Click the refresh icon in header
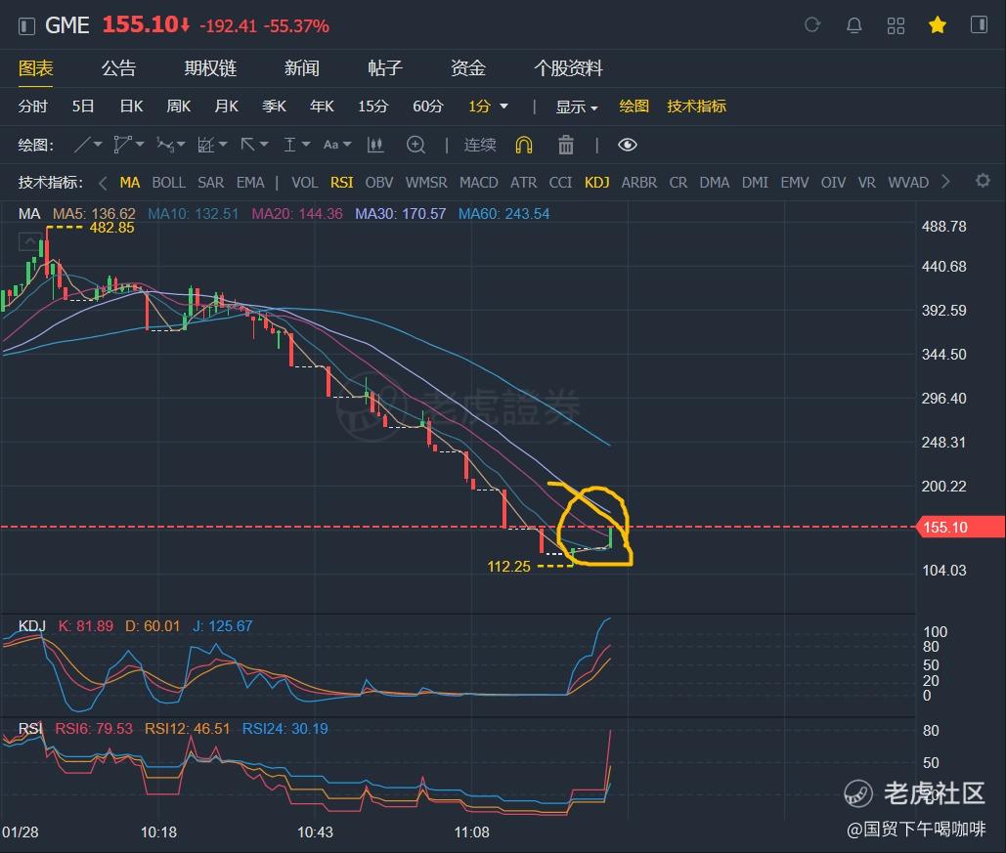Viewport: 1006px width, 853px height. pos(812,25)
